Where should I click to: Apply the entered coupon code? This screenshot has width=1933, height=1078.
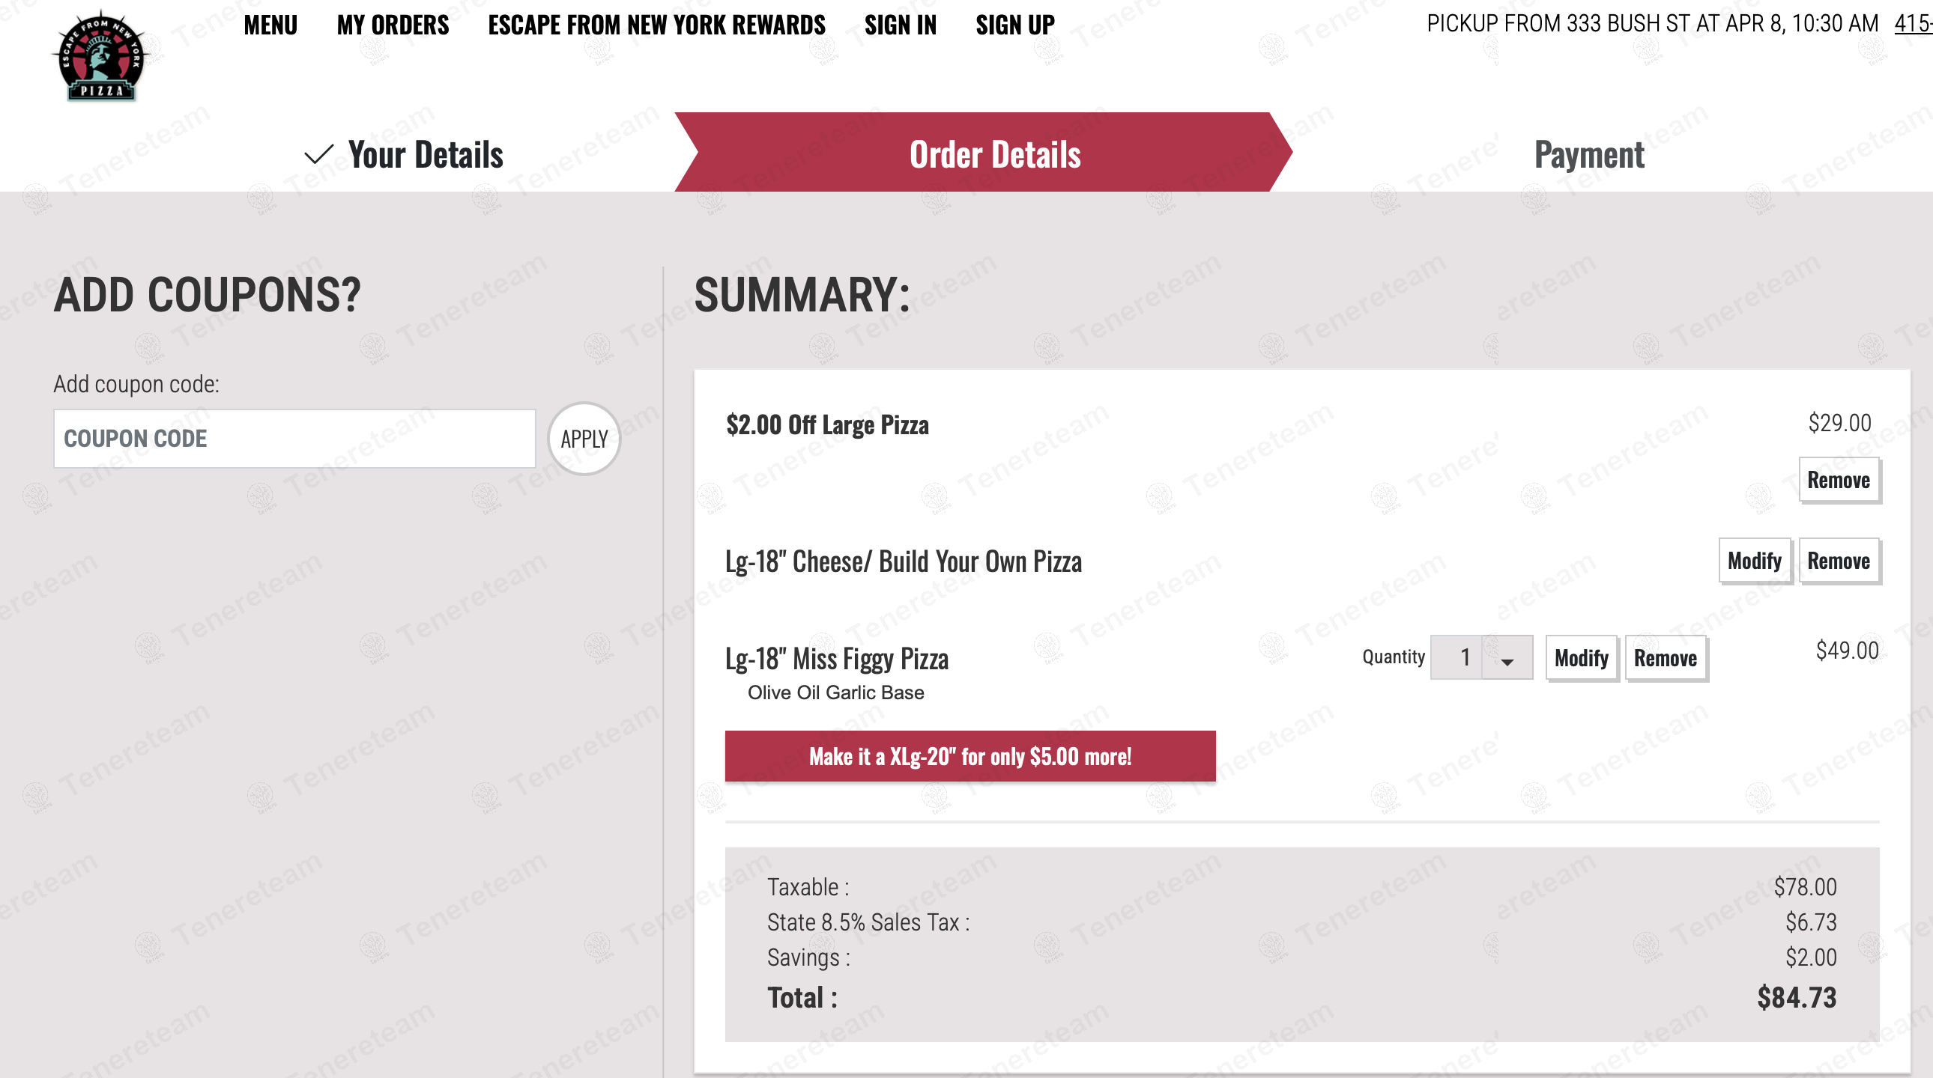pyautogui.click(x=583, y=438)
